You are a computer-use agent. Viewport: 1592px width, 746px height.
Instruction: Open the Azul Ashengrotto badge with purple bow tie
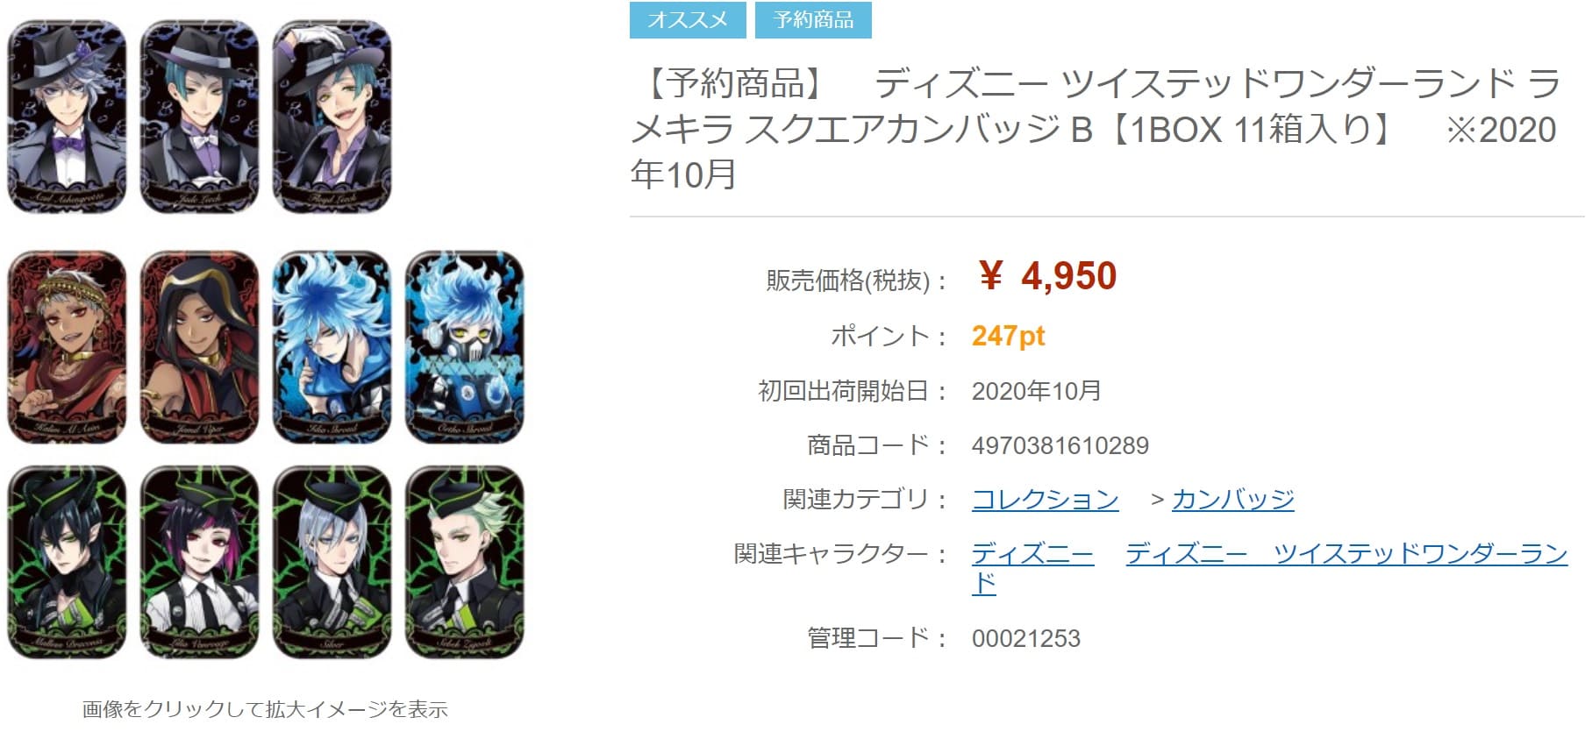click(67, 117)
